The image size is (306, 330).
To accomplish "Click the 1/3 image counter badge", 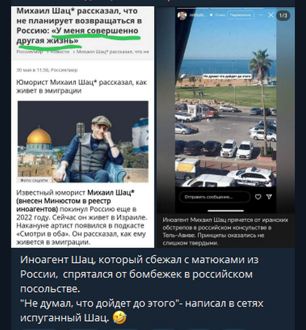I will (283, 16).
